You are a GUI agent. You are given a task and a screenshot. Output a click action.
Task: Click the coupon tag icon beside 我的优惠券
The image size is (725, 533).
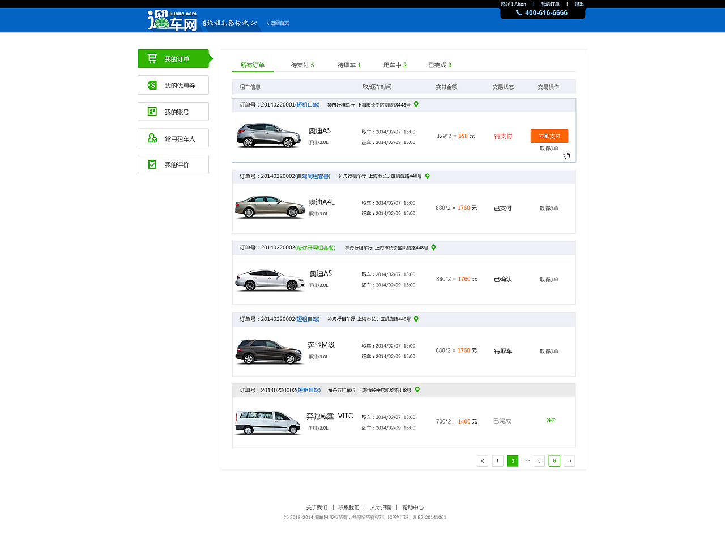click(152, 85)
